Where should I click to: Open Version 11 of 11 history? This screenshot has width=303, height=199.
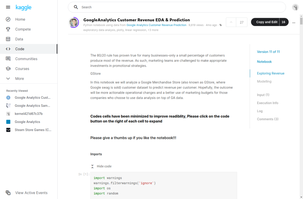click(x=268, y=52)
